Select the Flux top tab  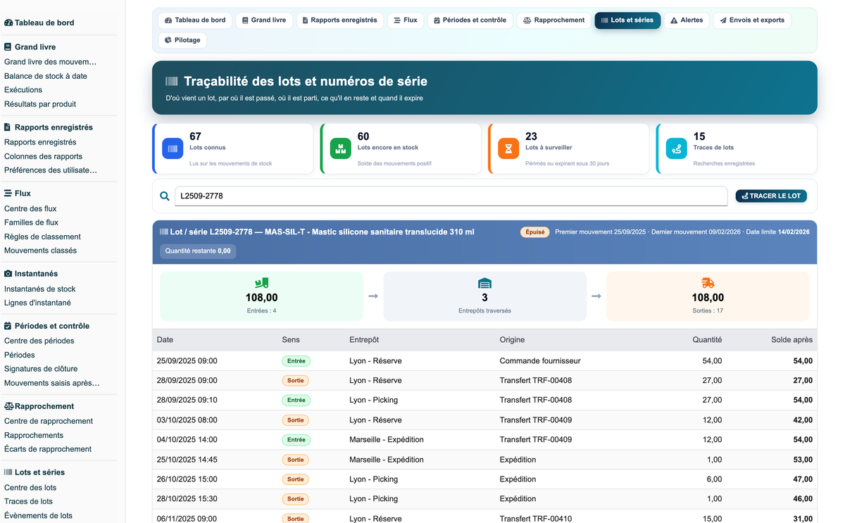[406, 20]
